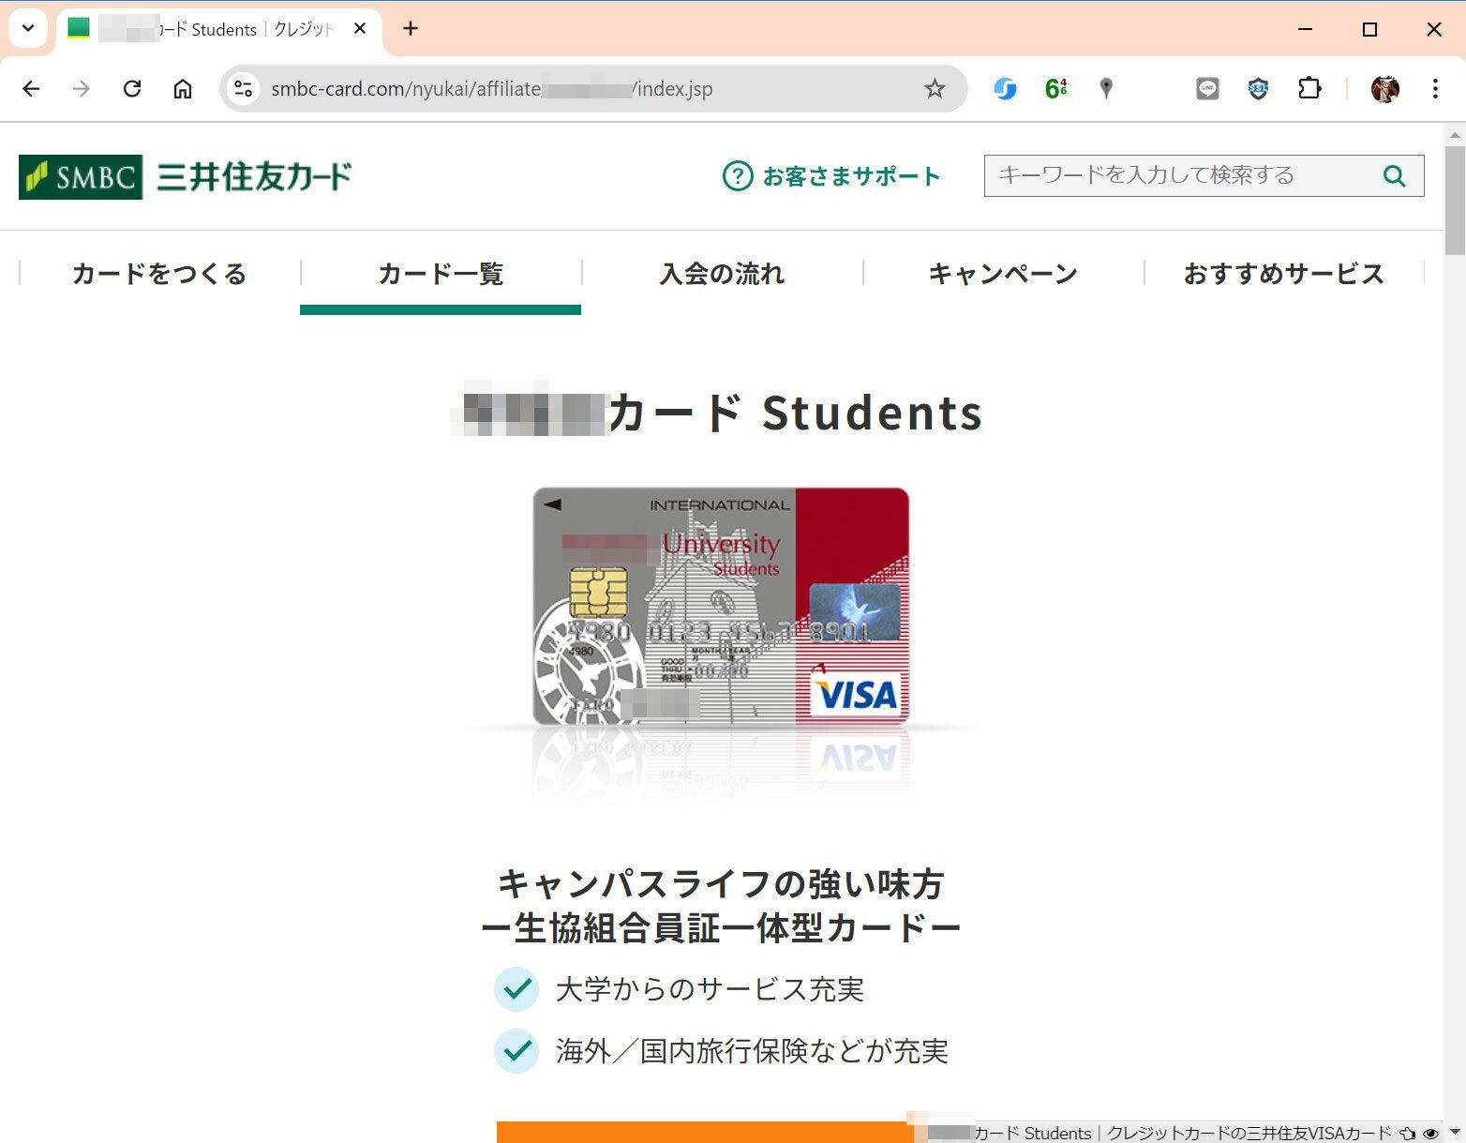The image size is (1466, 1143).
Task: Close the Students credit card tab
Action: [x=360, y=29]
